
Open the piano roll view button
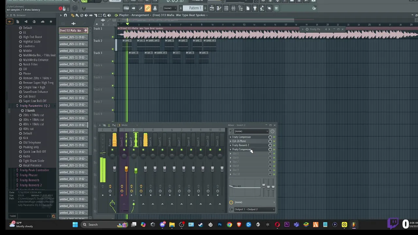point(219,8)
